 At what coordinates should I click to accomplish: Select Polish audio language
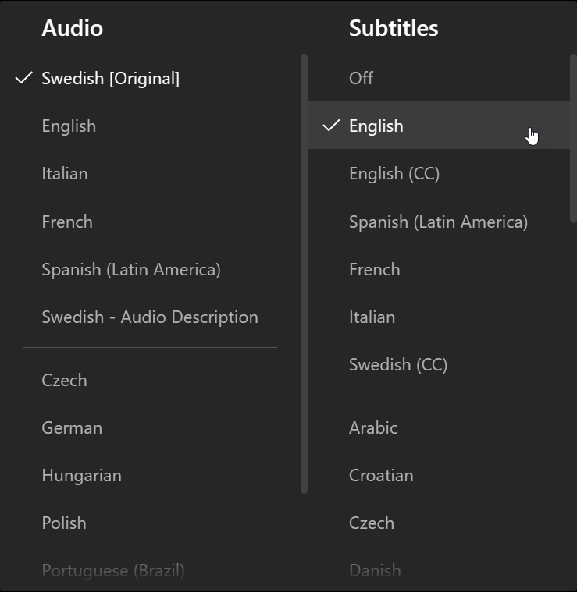[64, 523]
